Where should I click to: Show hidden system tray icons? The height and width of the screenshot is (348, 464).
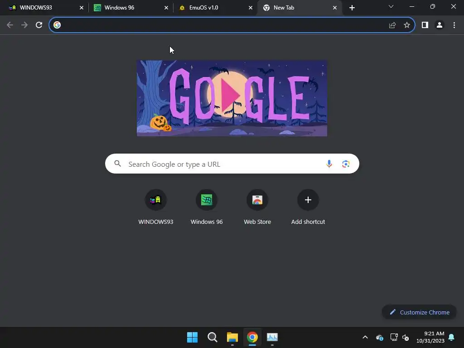pos(365,337)
